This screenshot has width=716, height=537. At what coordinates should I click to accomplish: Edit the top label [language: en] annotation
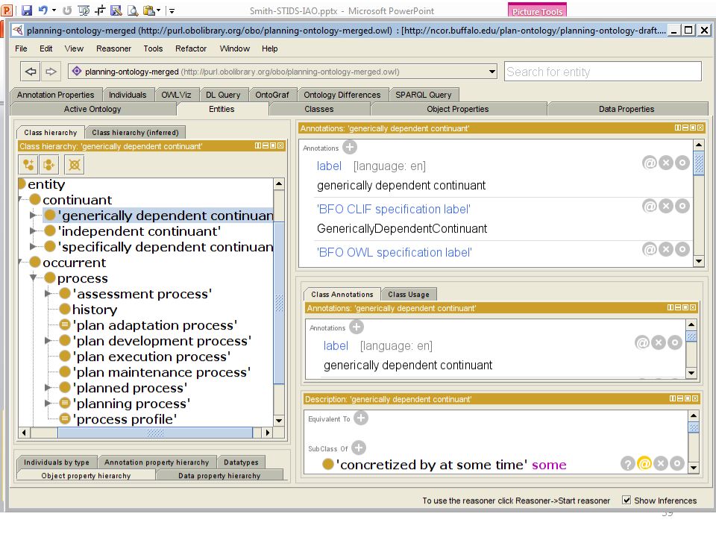[x=682, y=163]
